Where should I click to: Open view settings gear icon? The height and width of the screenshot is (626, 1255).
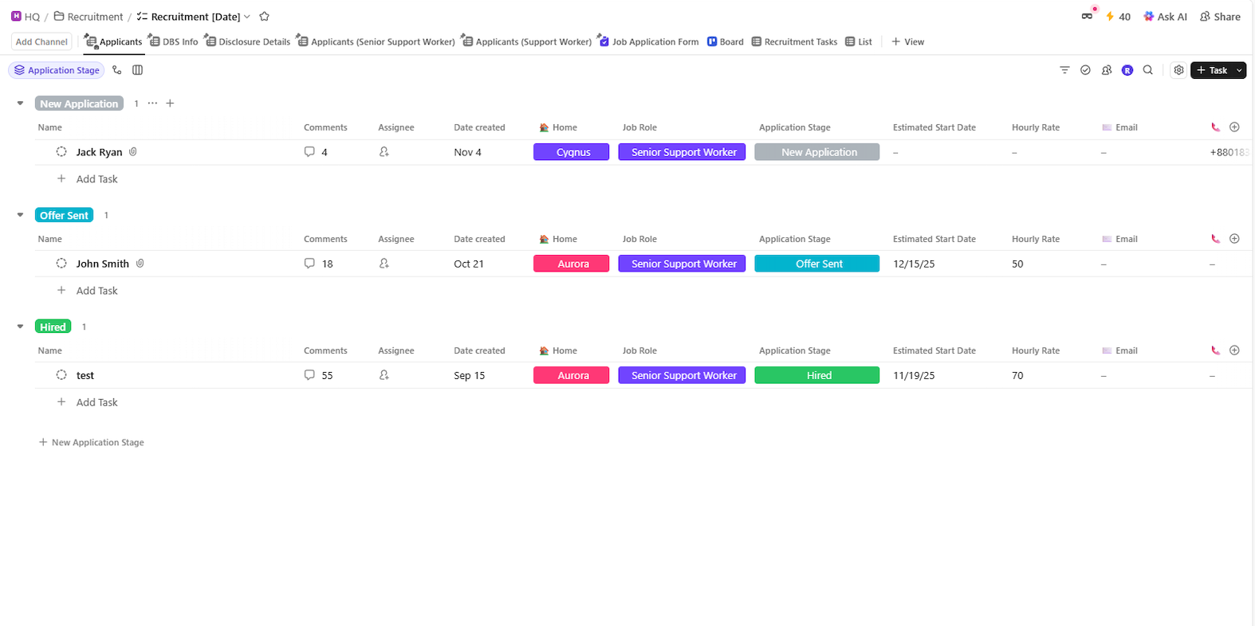1178,70
